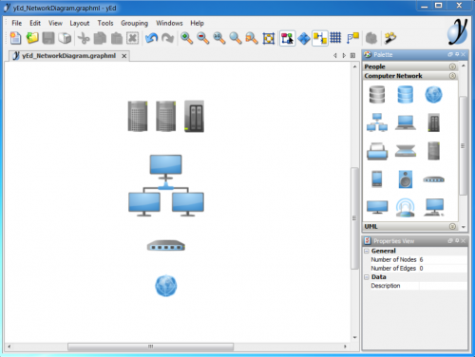This screenshot has width=475, height=357.
Task: Pick the smartphone palette icon
Action: coord(377,179)
